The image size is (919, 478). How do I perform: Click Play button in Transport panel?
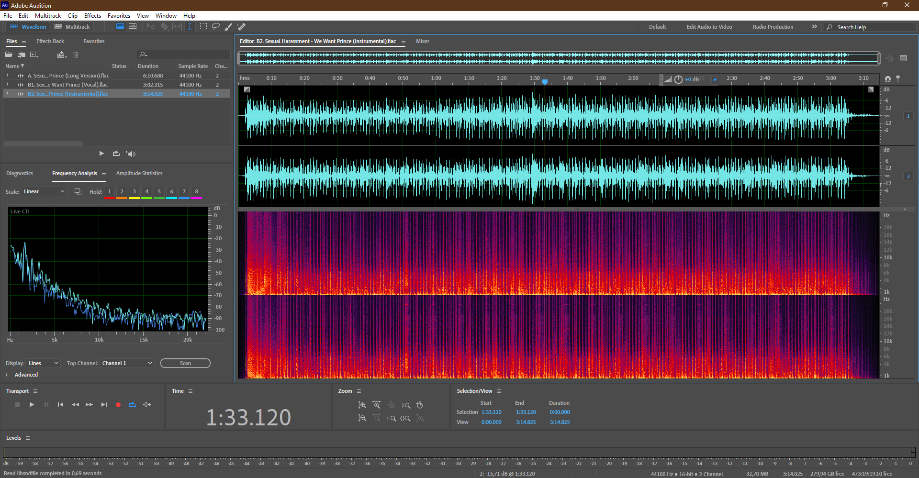click(32, 405)
